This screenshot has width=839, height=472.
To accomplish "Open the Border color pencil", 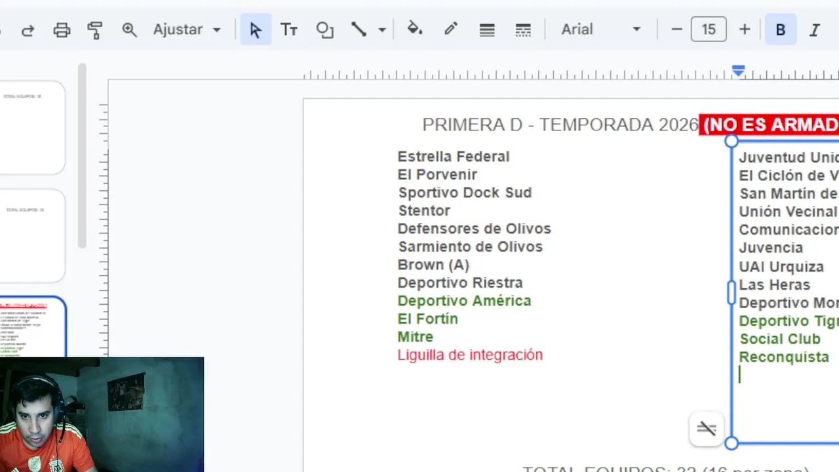I will 451,29.
